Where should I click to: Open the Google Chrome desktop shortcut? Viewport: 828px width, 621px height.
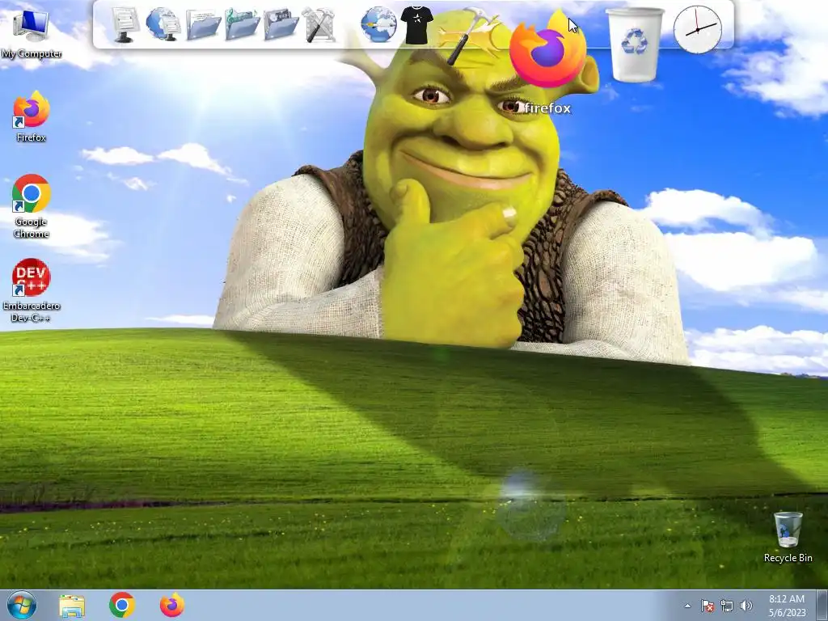pos(32,206)
